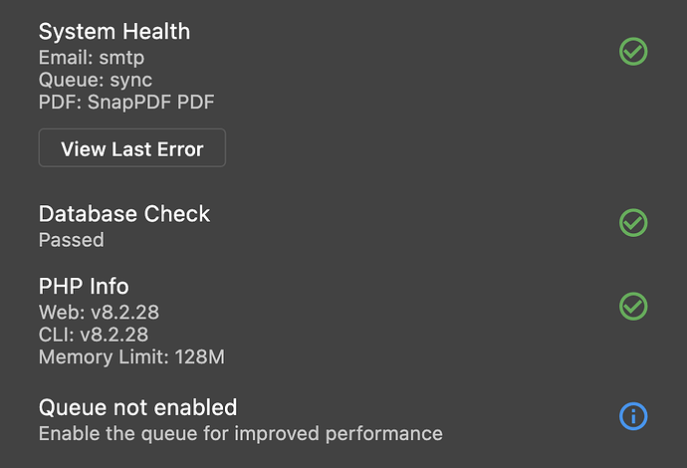The width and height of the screenshot is (687, 468).
Task: Click the Email: smtp line
Action: pyautogui.click(x=92, y=58)
